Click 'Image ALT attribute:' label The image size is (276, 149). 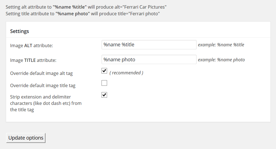point(32,46)
